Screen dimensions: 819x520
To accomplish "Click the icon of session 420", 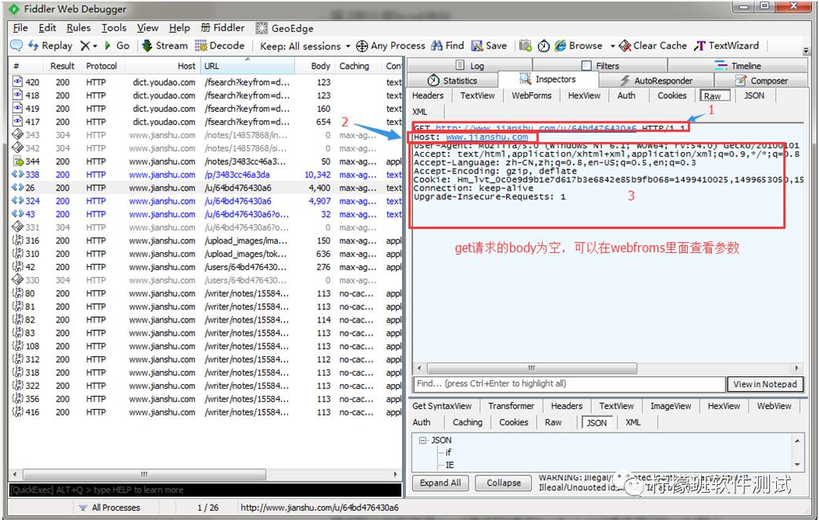I will click(17, 82).
